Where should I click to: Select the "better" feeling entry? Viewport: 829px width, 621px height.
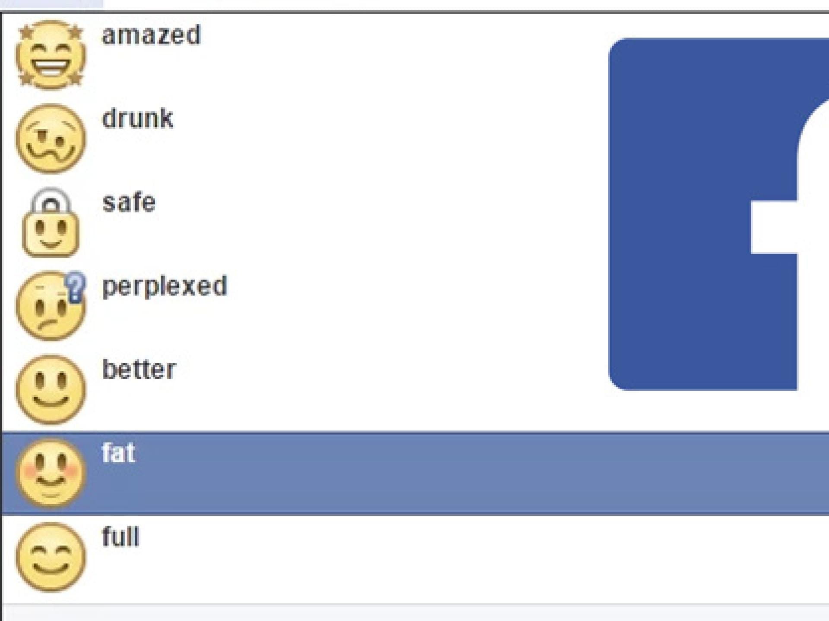tap(139, 370)
